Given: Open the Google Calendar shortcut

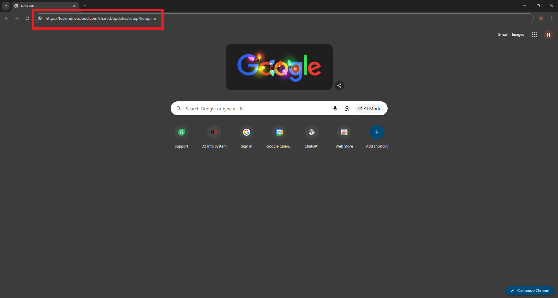Looking at the screenshot, I should tap(279, 137).
